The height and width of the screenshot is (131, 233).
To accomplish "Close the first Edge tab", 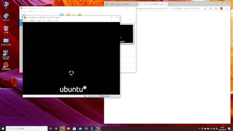I will click(137, 4).
